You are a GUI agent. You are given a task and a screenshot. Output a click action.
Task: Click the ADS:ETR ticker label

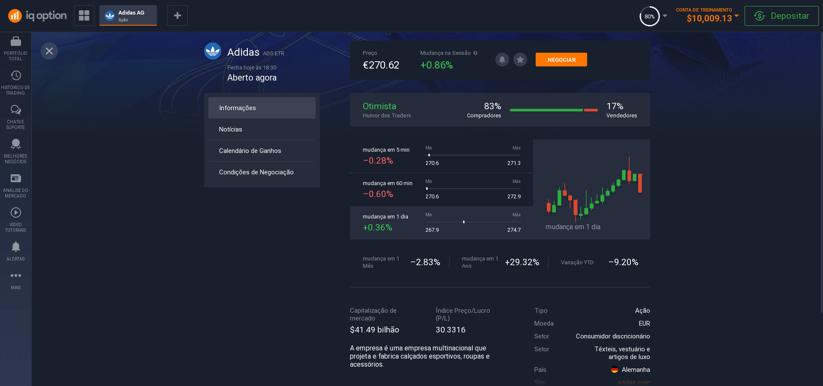(x=274, y=54)
